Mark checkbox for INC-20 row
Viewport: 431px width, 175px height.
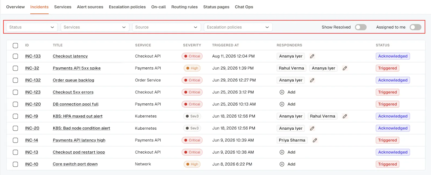pos(15,128)
